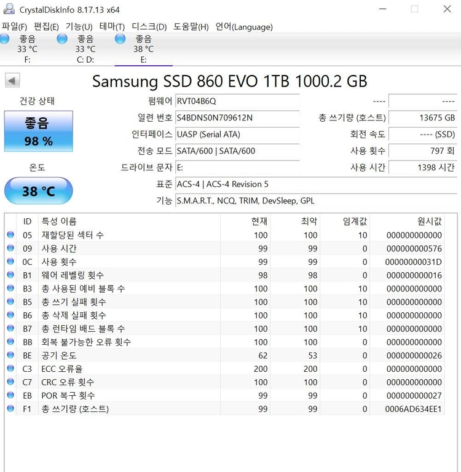Screen dimensions: 461x472
Task: Click status orb of row 05 재할당된 섹터 수
Action: point(10,235)
